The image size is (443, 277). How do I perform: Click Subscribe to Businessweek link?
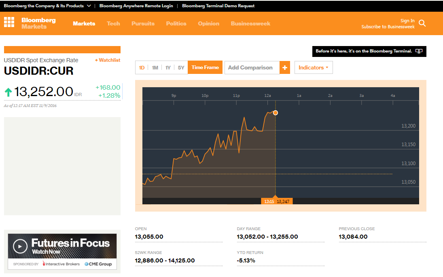pyautogui.click(x=388, y=27)
